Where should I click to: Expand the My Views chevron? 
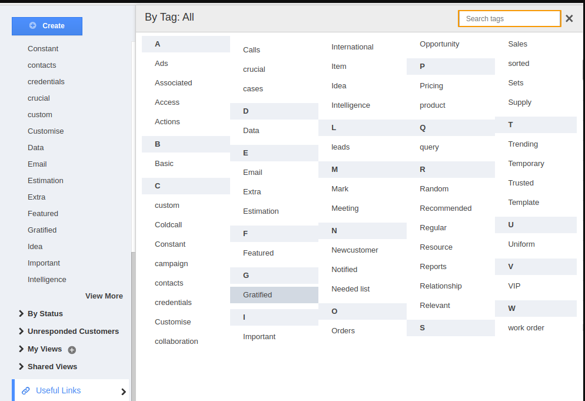pyautogui.click(x=21, y=349)
